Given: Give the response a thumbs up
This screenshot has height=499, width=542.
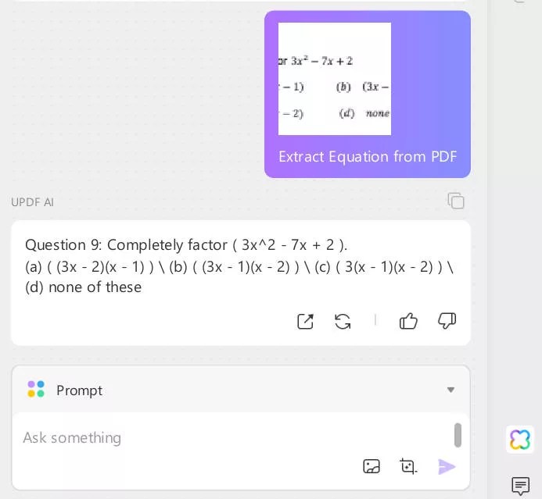Looking at the screenshot, I should click(408, 321).
